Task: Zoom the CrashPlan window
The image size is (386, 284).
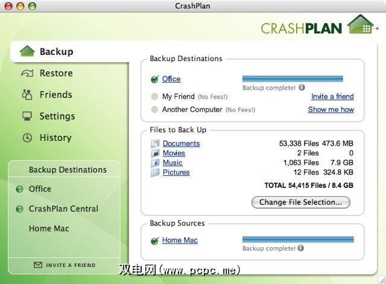Action: tap(32, 6)
